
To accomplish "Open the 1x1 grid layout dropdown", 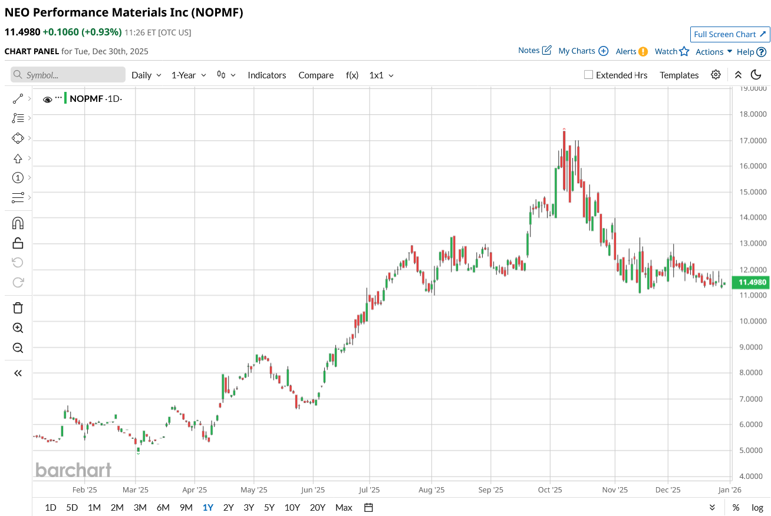I will pyautogui.click(x=381, y=75).
